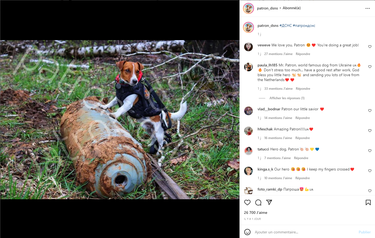Open the emoji picker in the comment box
Viewport: 375px width, 238px height.
(x=247, y=232)
